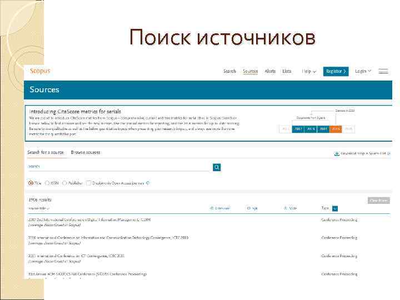Switch to Browse sources tab

(x=86, y=152)
